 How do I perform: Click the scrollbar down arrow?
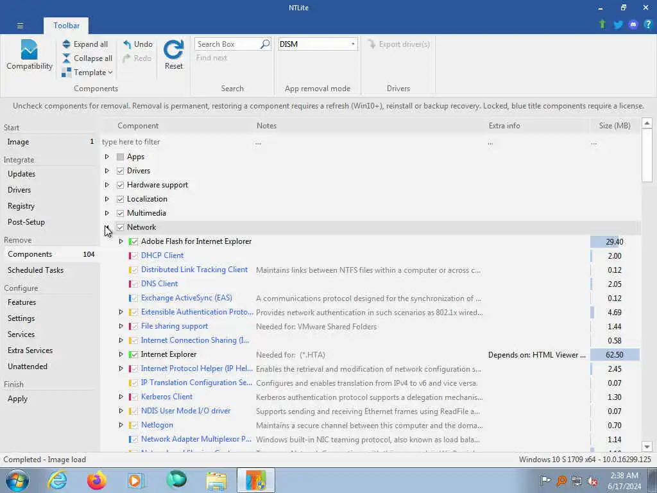tap(647, 447)
